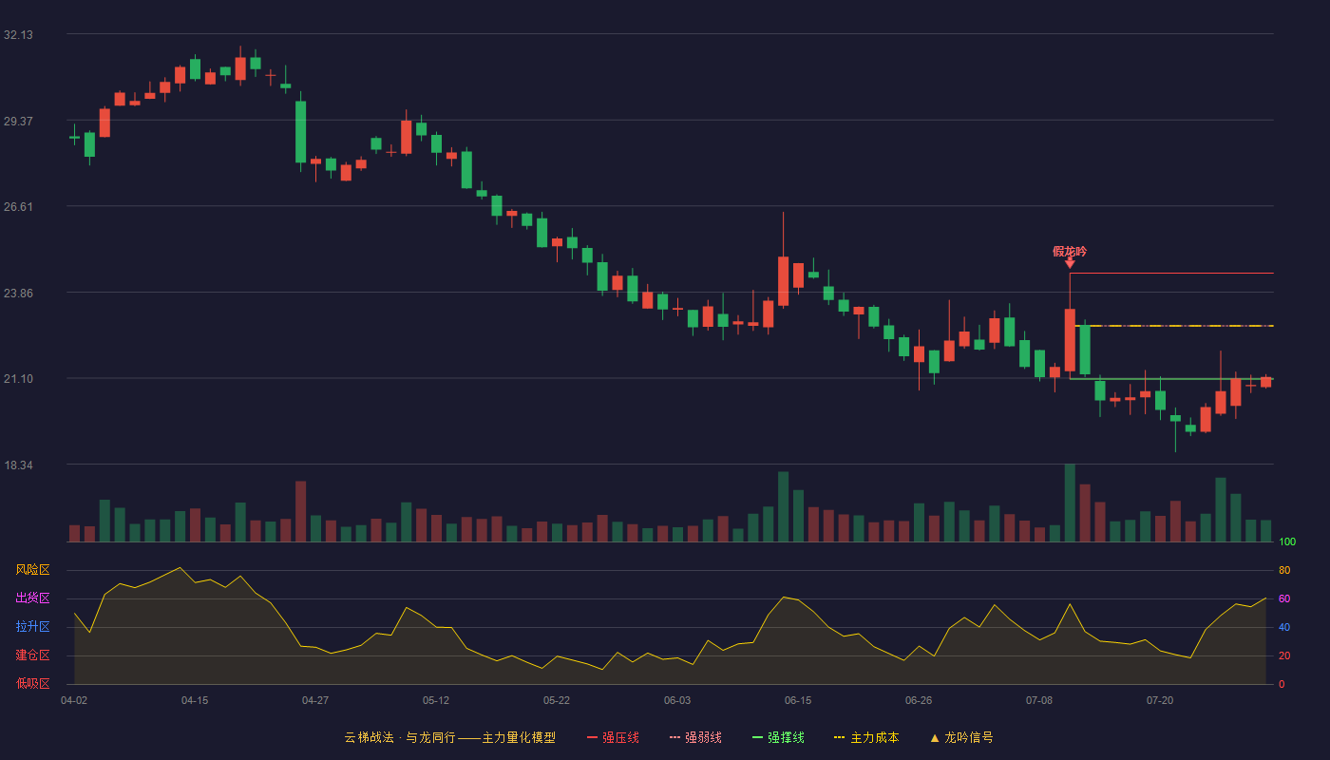Click the 29.37 price axis label

pos(18,122)
